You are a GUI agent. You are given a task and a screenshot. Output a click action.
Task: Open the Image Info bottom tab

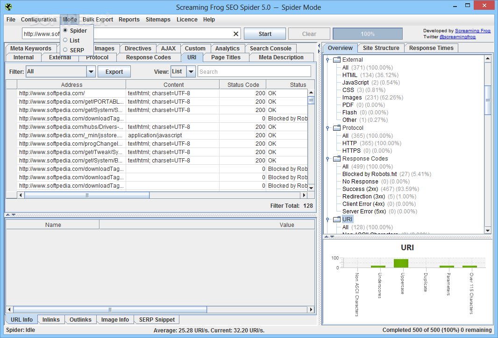point(115,320)
